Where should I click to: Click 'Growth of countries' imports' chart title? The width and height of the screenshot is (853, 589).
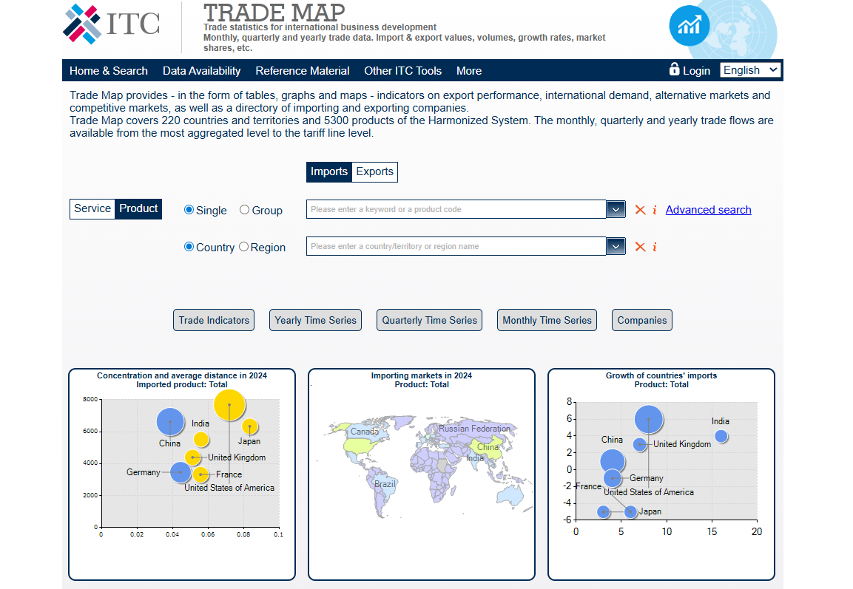pyautogui.click(x=661, y=375)
